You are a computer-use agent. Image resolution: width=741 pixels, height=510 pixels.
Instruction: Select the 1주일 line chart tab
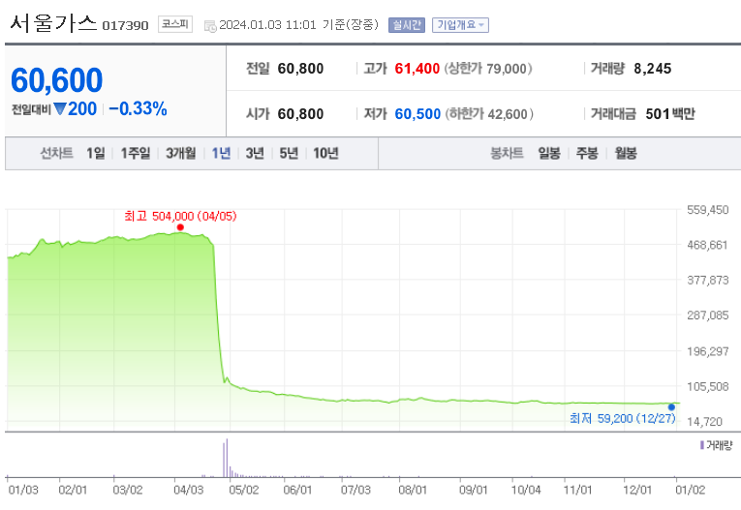point(136,153)
